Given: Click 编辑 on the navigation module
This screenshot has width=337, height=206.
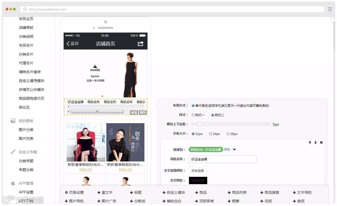Looking at the screenshot, I should coord(134,113).
